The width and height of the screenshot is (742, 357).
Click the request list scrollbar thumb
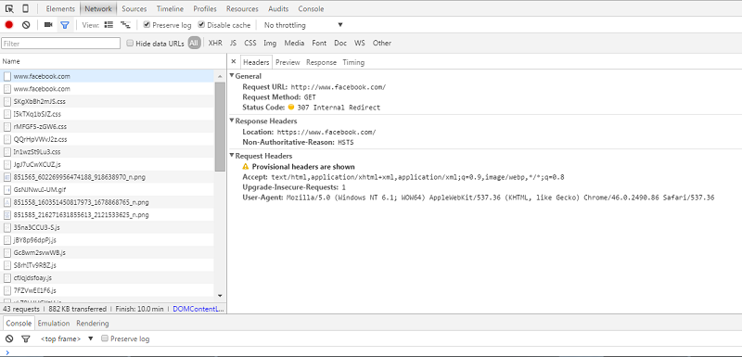point(220,127)
